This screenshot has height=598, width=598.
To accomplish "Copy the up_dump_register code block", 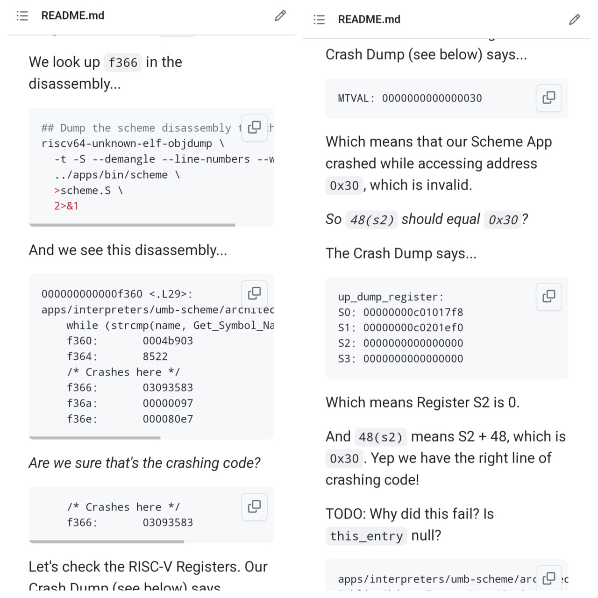I will pyautogui.click(x=549, y=296).
